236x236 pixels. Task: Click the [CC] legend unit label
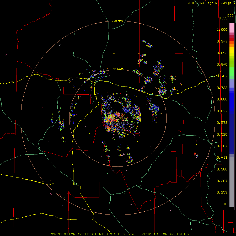click(x=224, y=18)
